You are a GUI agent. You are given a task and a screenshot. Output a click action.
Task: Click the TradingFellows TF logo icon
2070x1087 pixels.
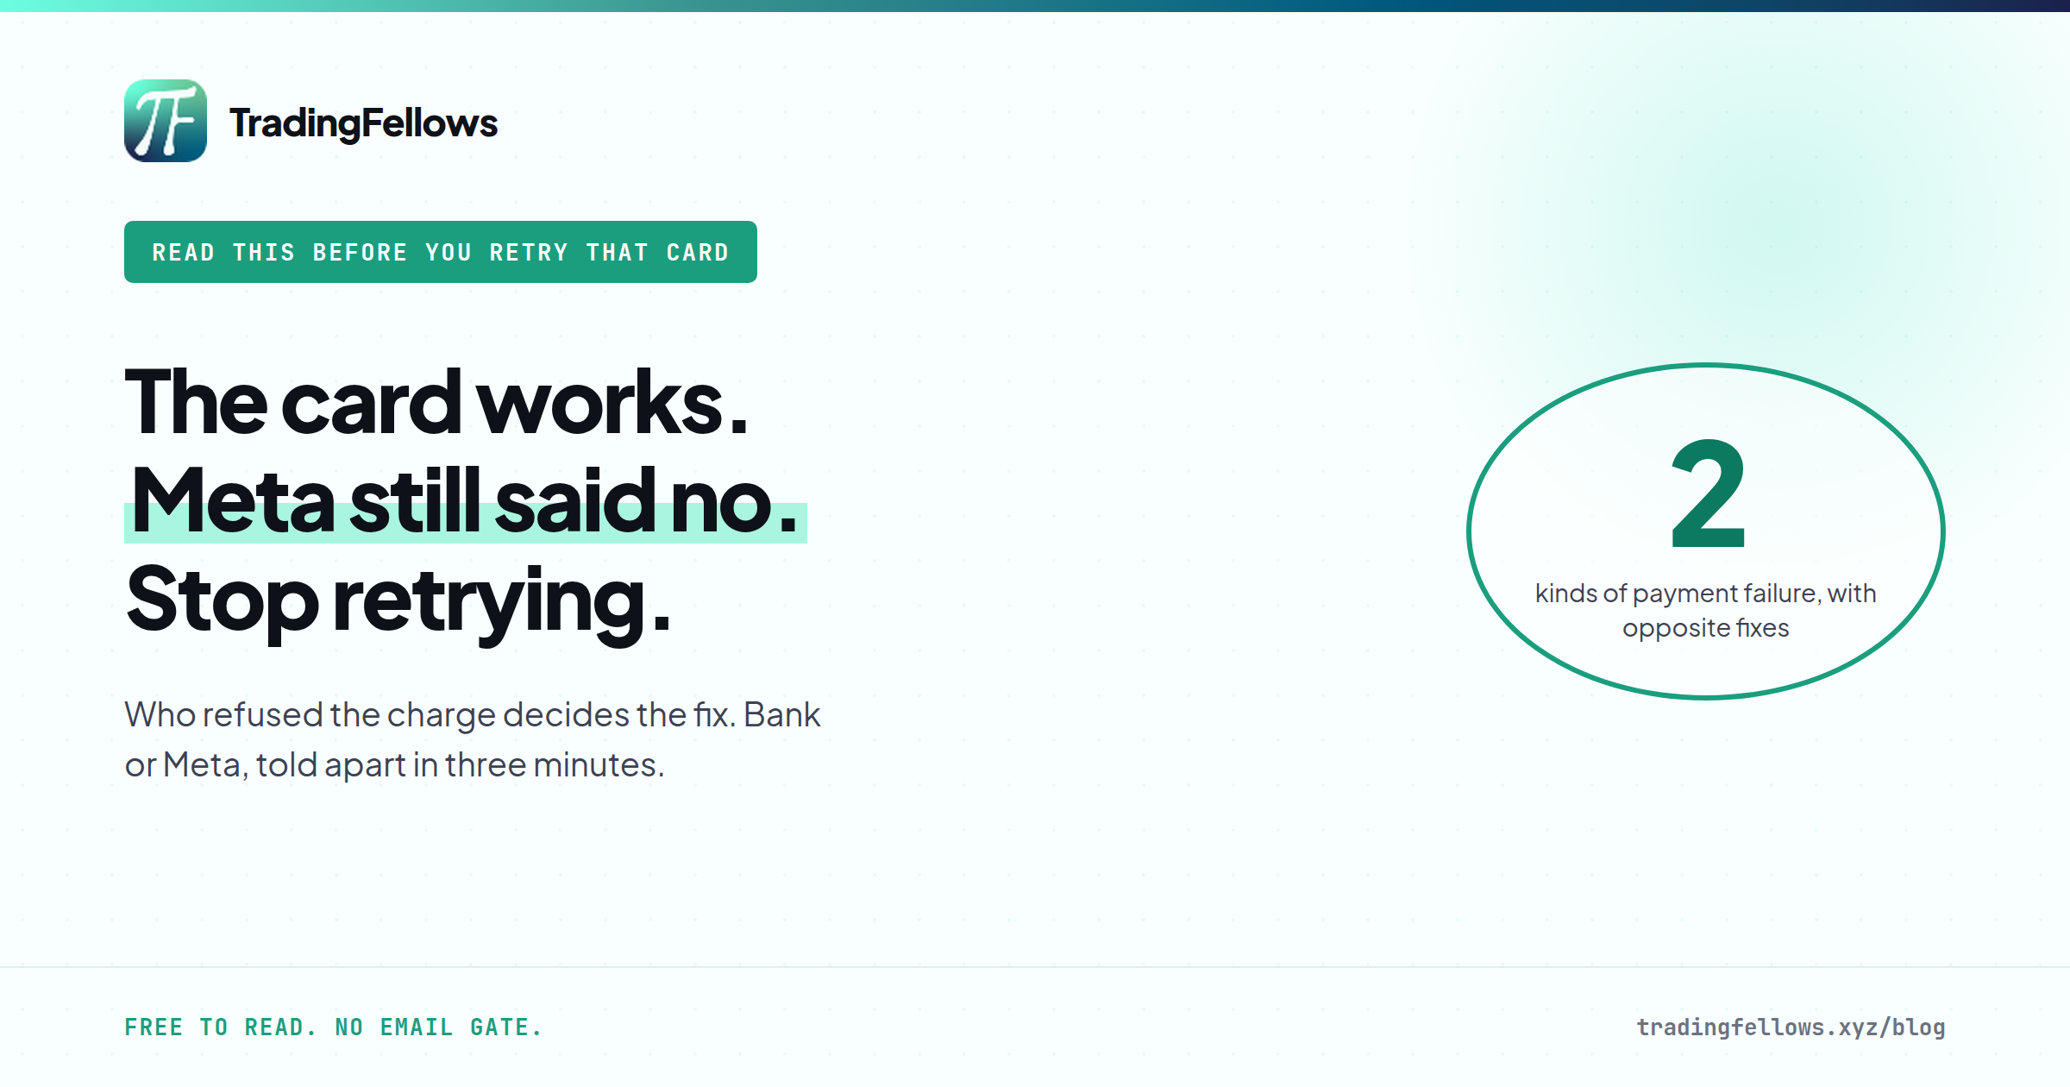click(166, 121)
